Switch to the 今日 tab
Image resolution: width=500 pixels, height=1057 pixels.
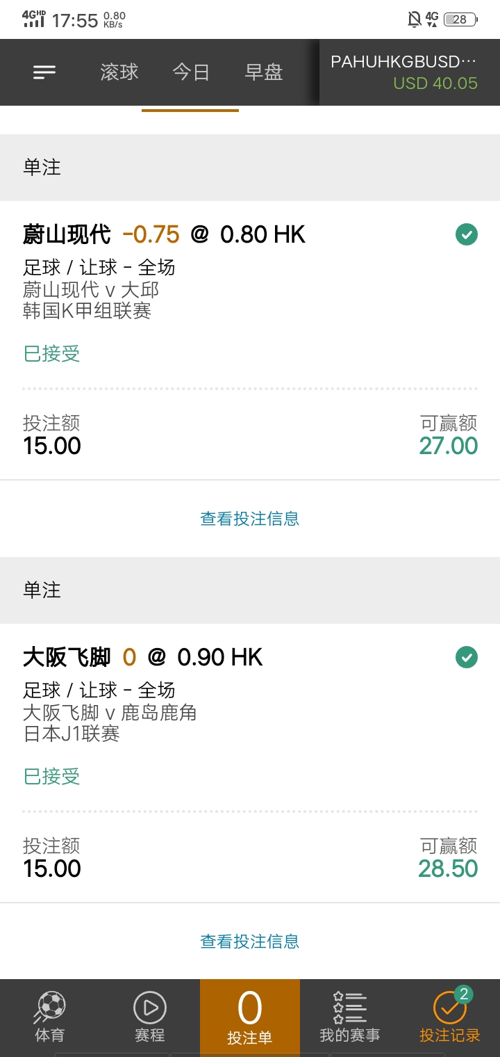(191, 72)
